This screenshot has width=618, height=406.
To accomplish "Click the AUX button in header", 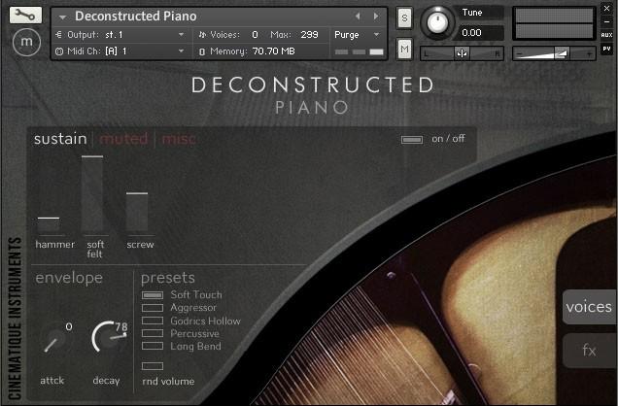I will [606, 35].
